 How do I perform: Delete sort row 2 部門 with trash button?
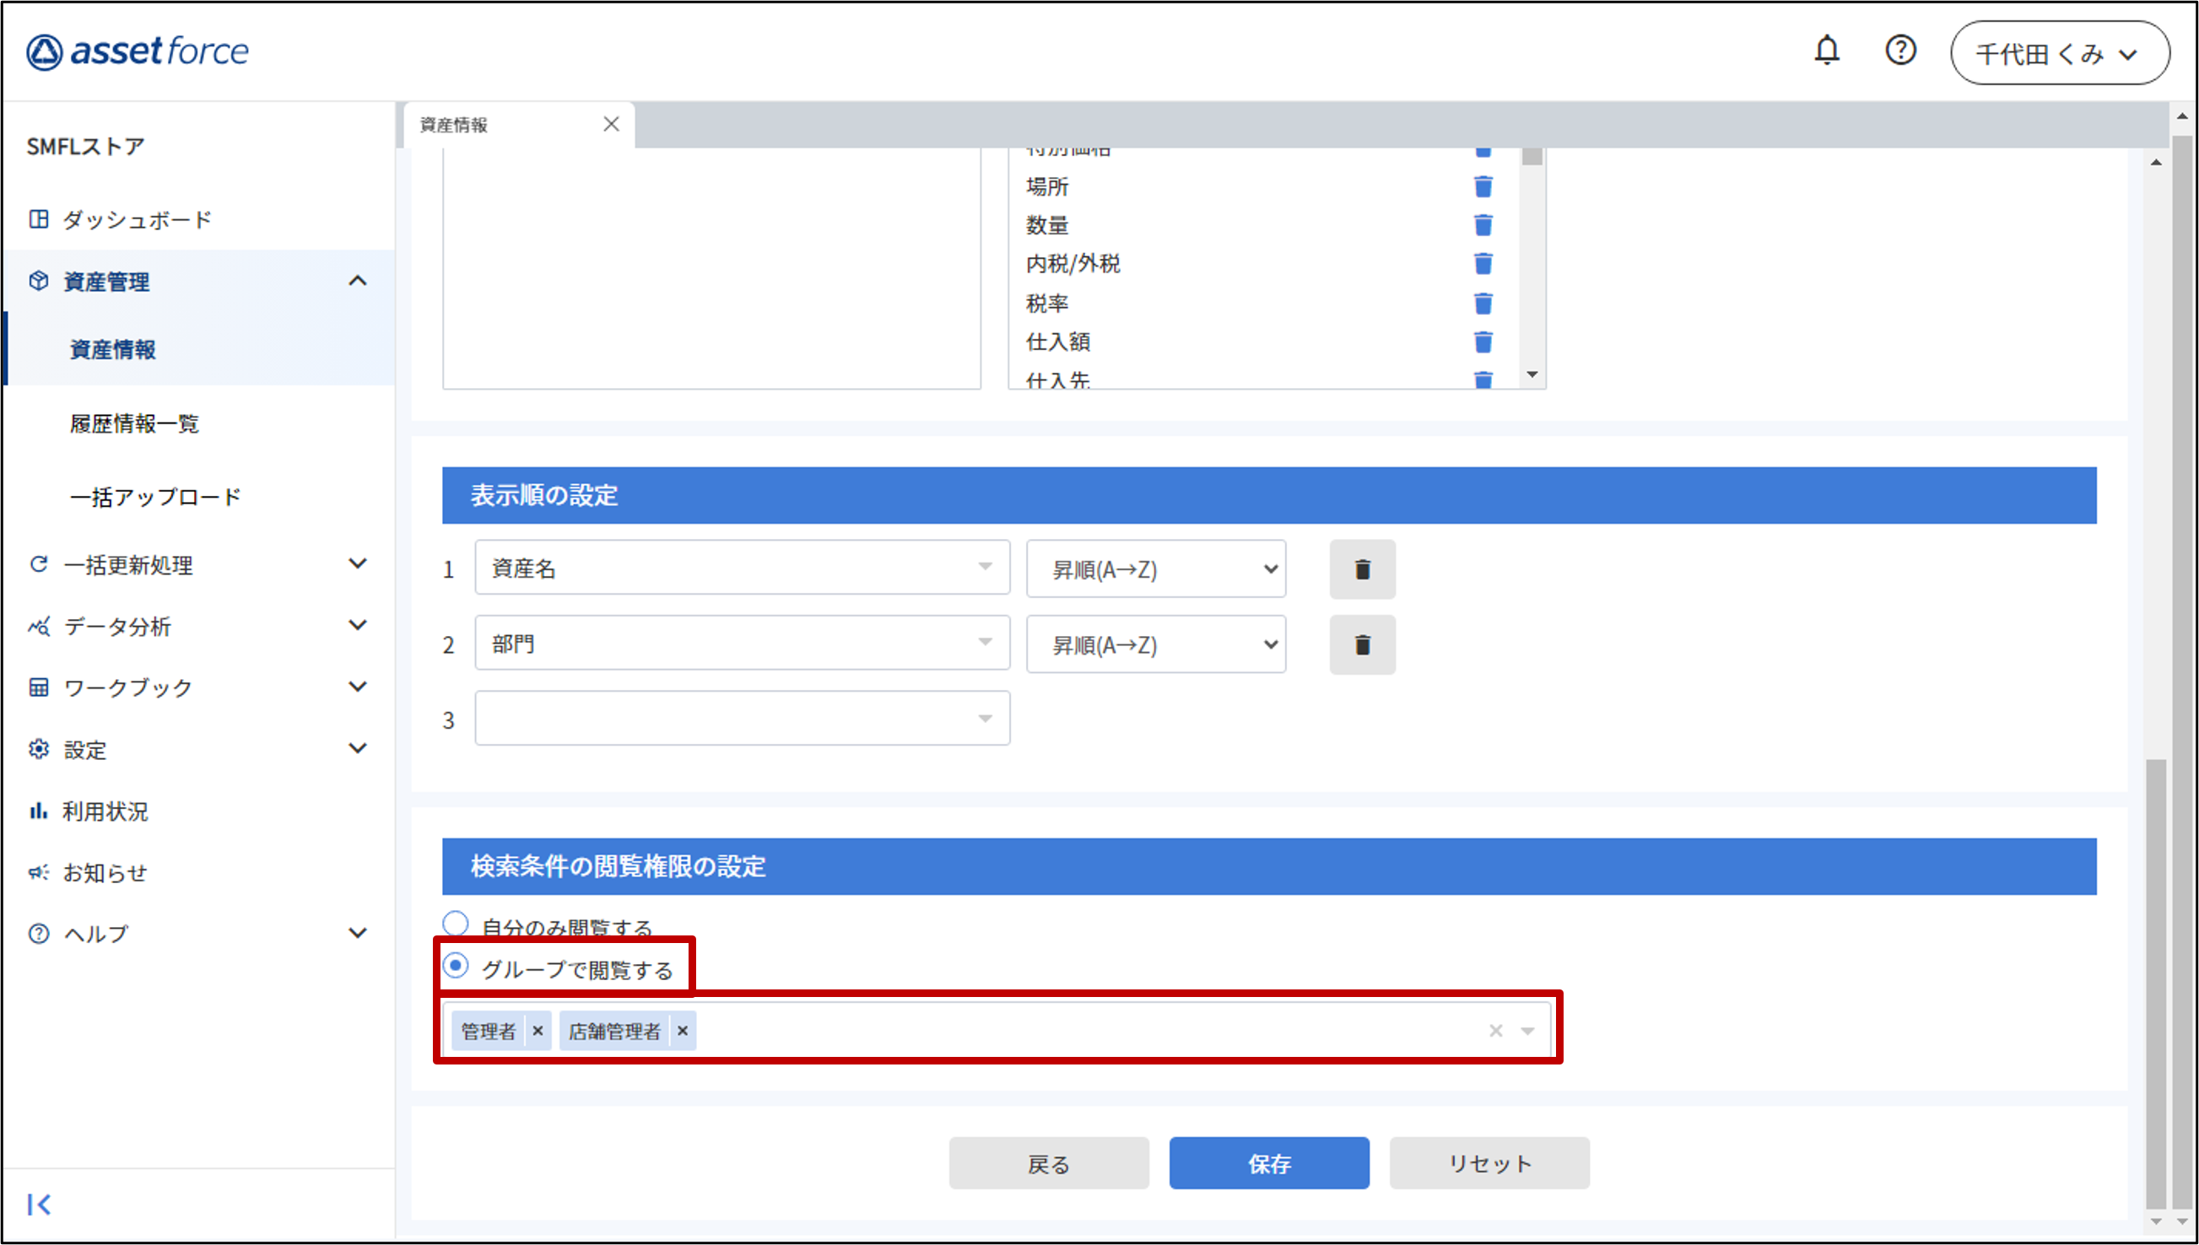[1362, 644]
